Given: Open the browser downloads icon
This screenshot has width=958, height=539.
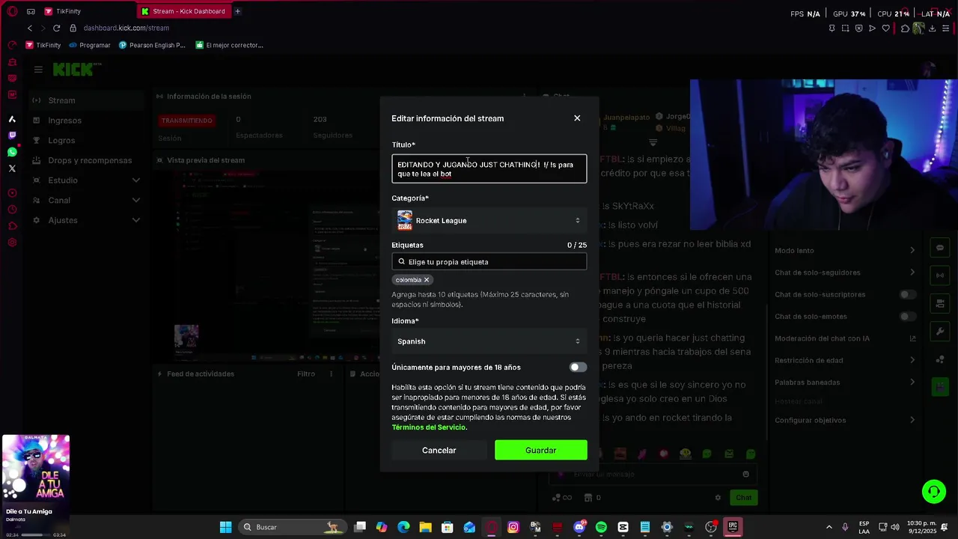Looking at the screenshot, I should pyautogui.click(x=932, y=28).
